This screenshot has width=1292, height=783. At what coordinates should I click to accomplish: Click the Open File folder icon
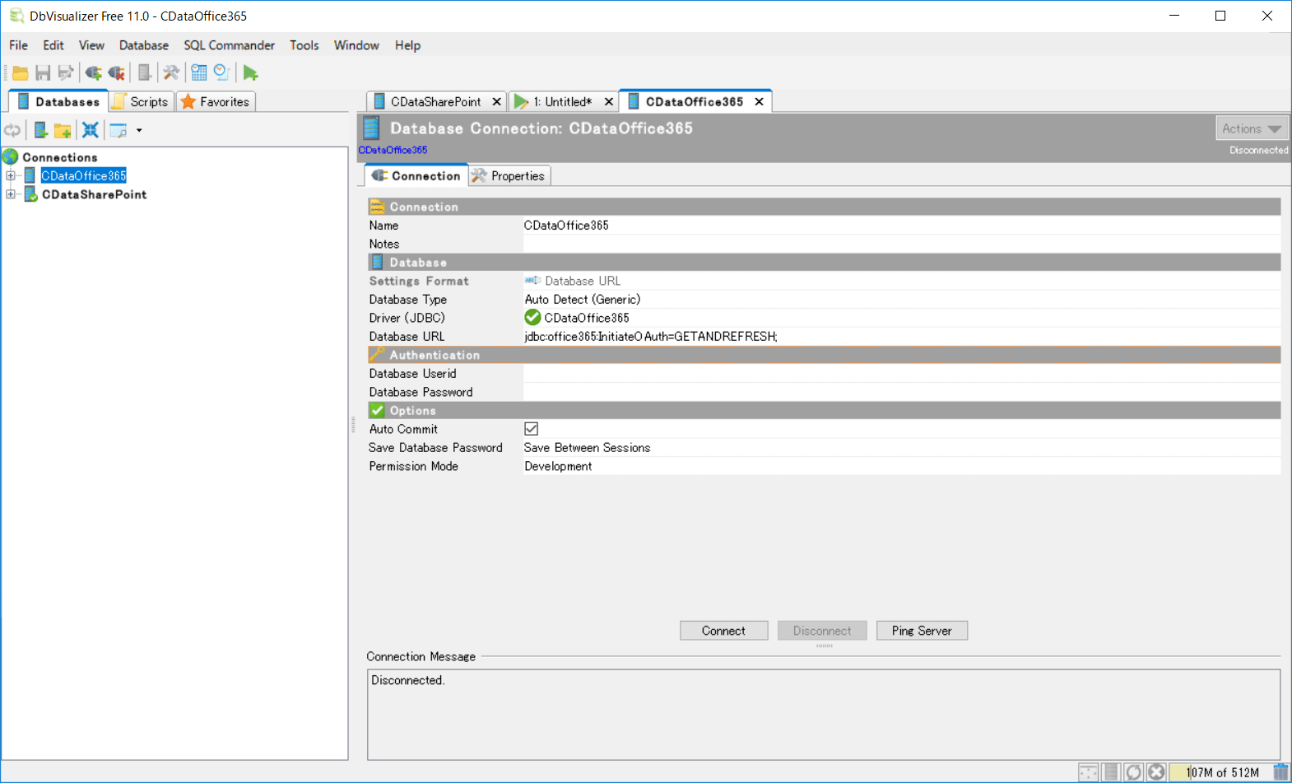point(21,73)
